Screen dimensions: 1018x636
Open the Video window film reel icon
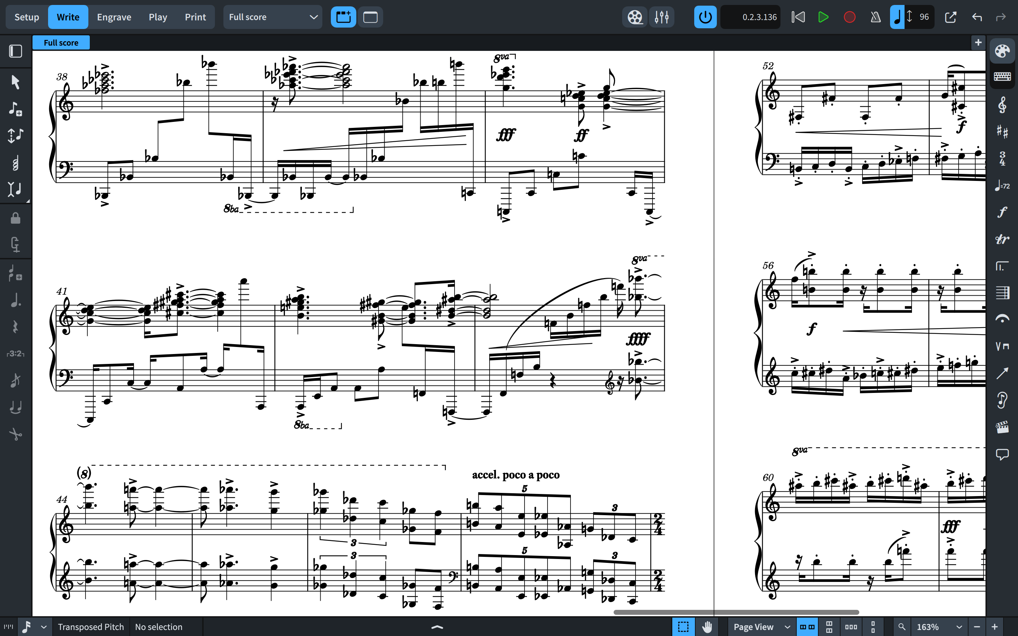tap(634, 17)
